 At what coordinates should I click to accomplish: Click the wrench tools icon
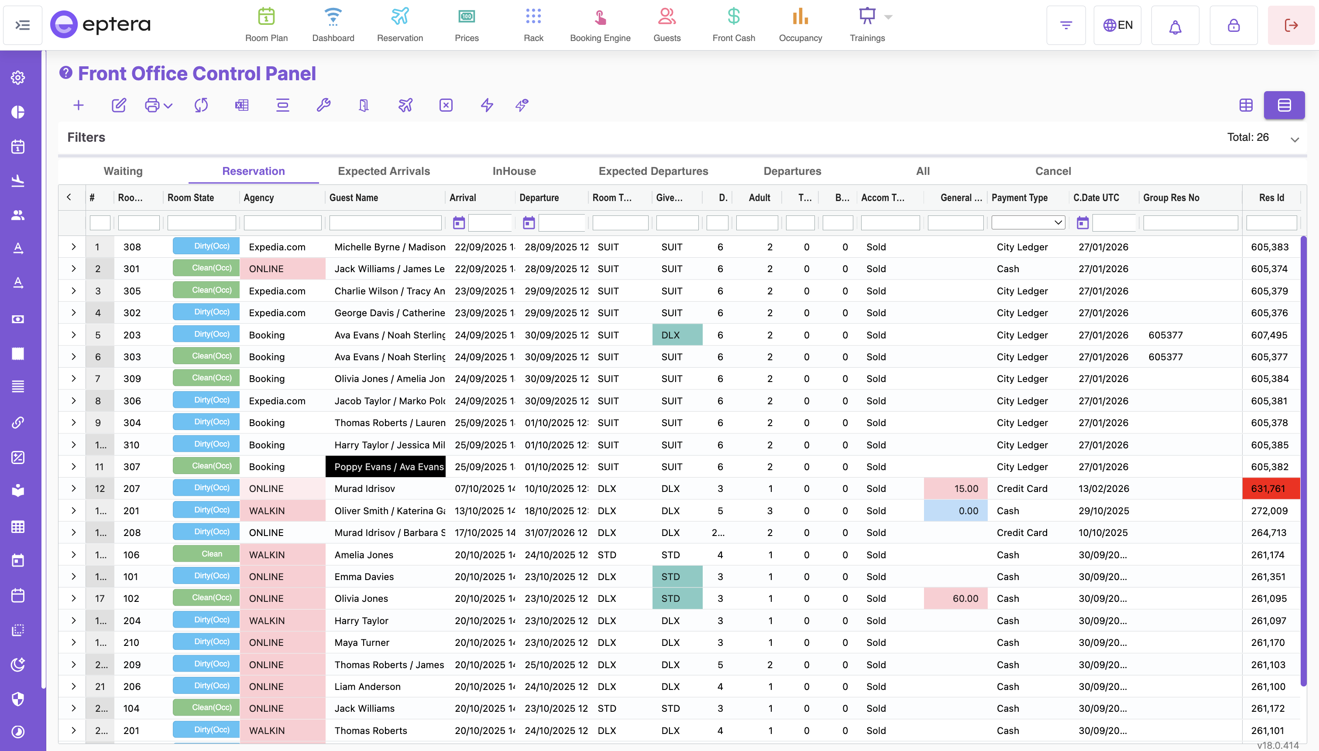coord(323,105)
